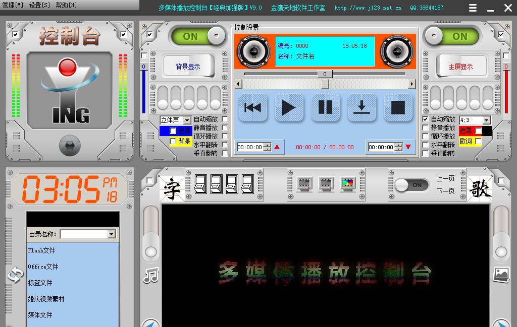Open the 目录名称 directory dropdown
This screenshot has width=517, height=327.
pyautogui.click(x=112, y=234)
